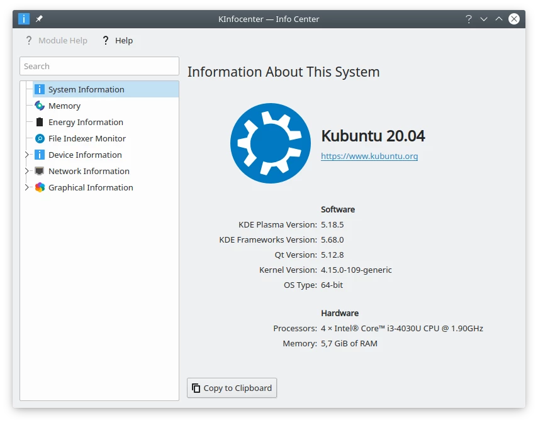538x423 pixels.
Task: Open the Help menu
Action: (x=118, y=40)
